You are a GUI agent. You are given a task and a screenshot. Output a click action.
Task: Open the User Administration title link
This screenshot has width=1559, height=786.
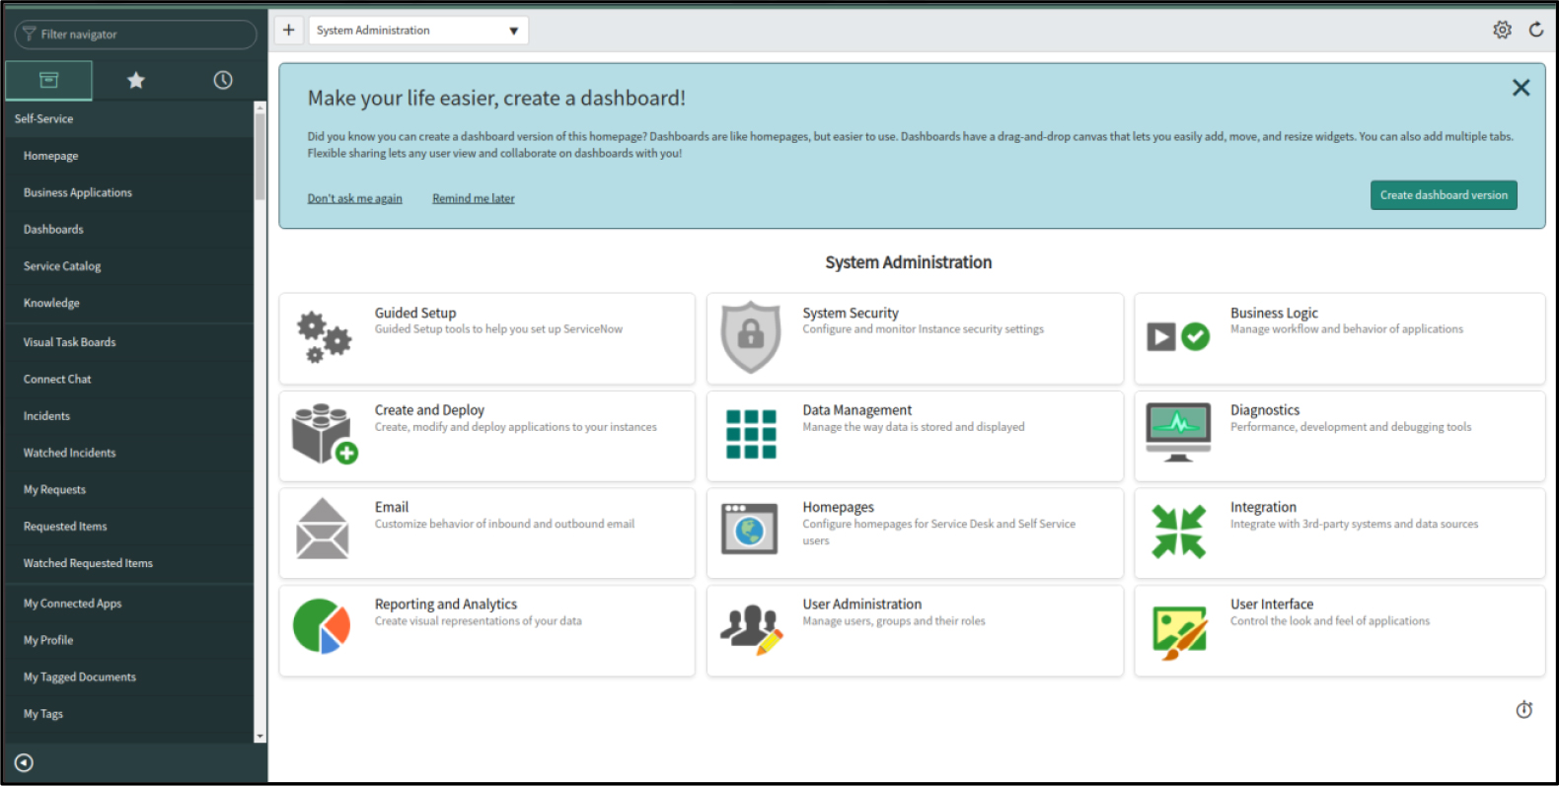click(862, 605)
